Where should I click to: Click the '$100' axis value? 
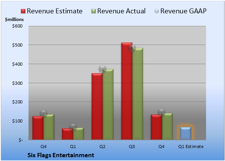click(x=17, y=121)
